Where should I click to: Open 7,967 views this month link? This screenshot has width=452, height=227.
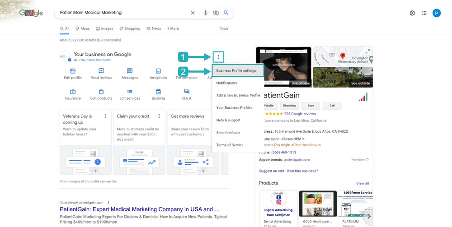click(x=94, y=60)
